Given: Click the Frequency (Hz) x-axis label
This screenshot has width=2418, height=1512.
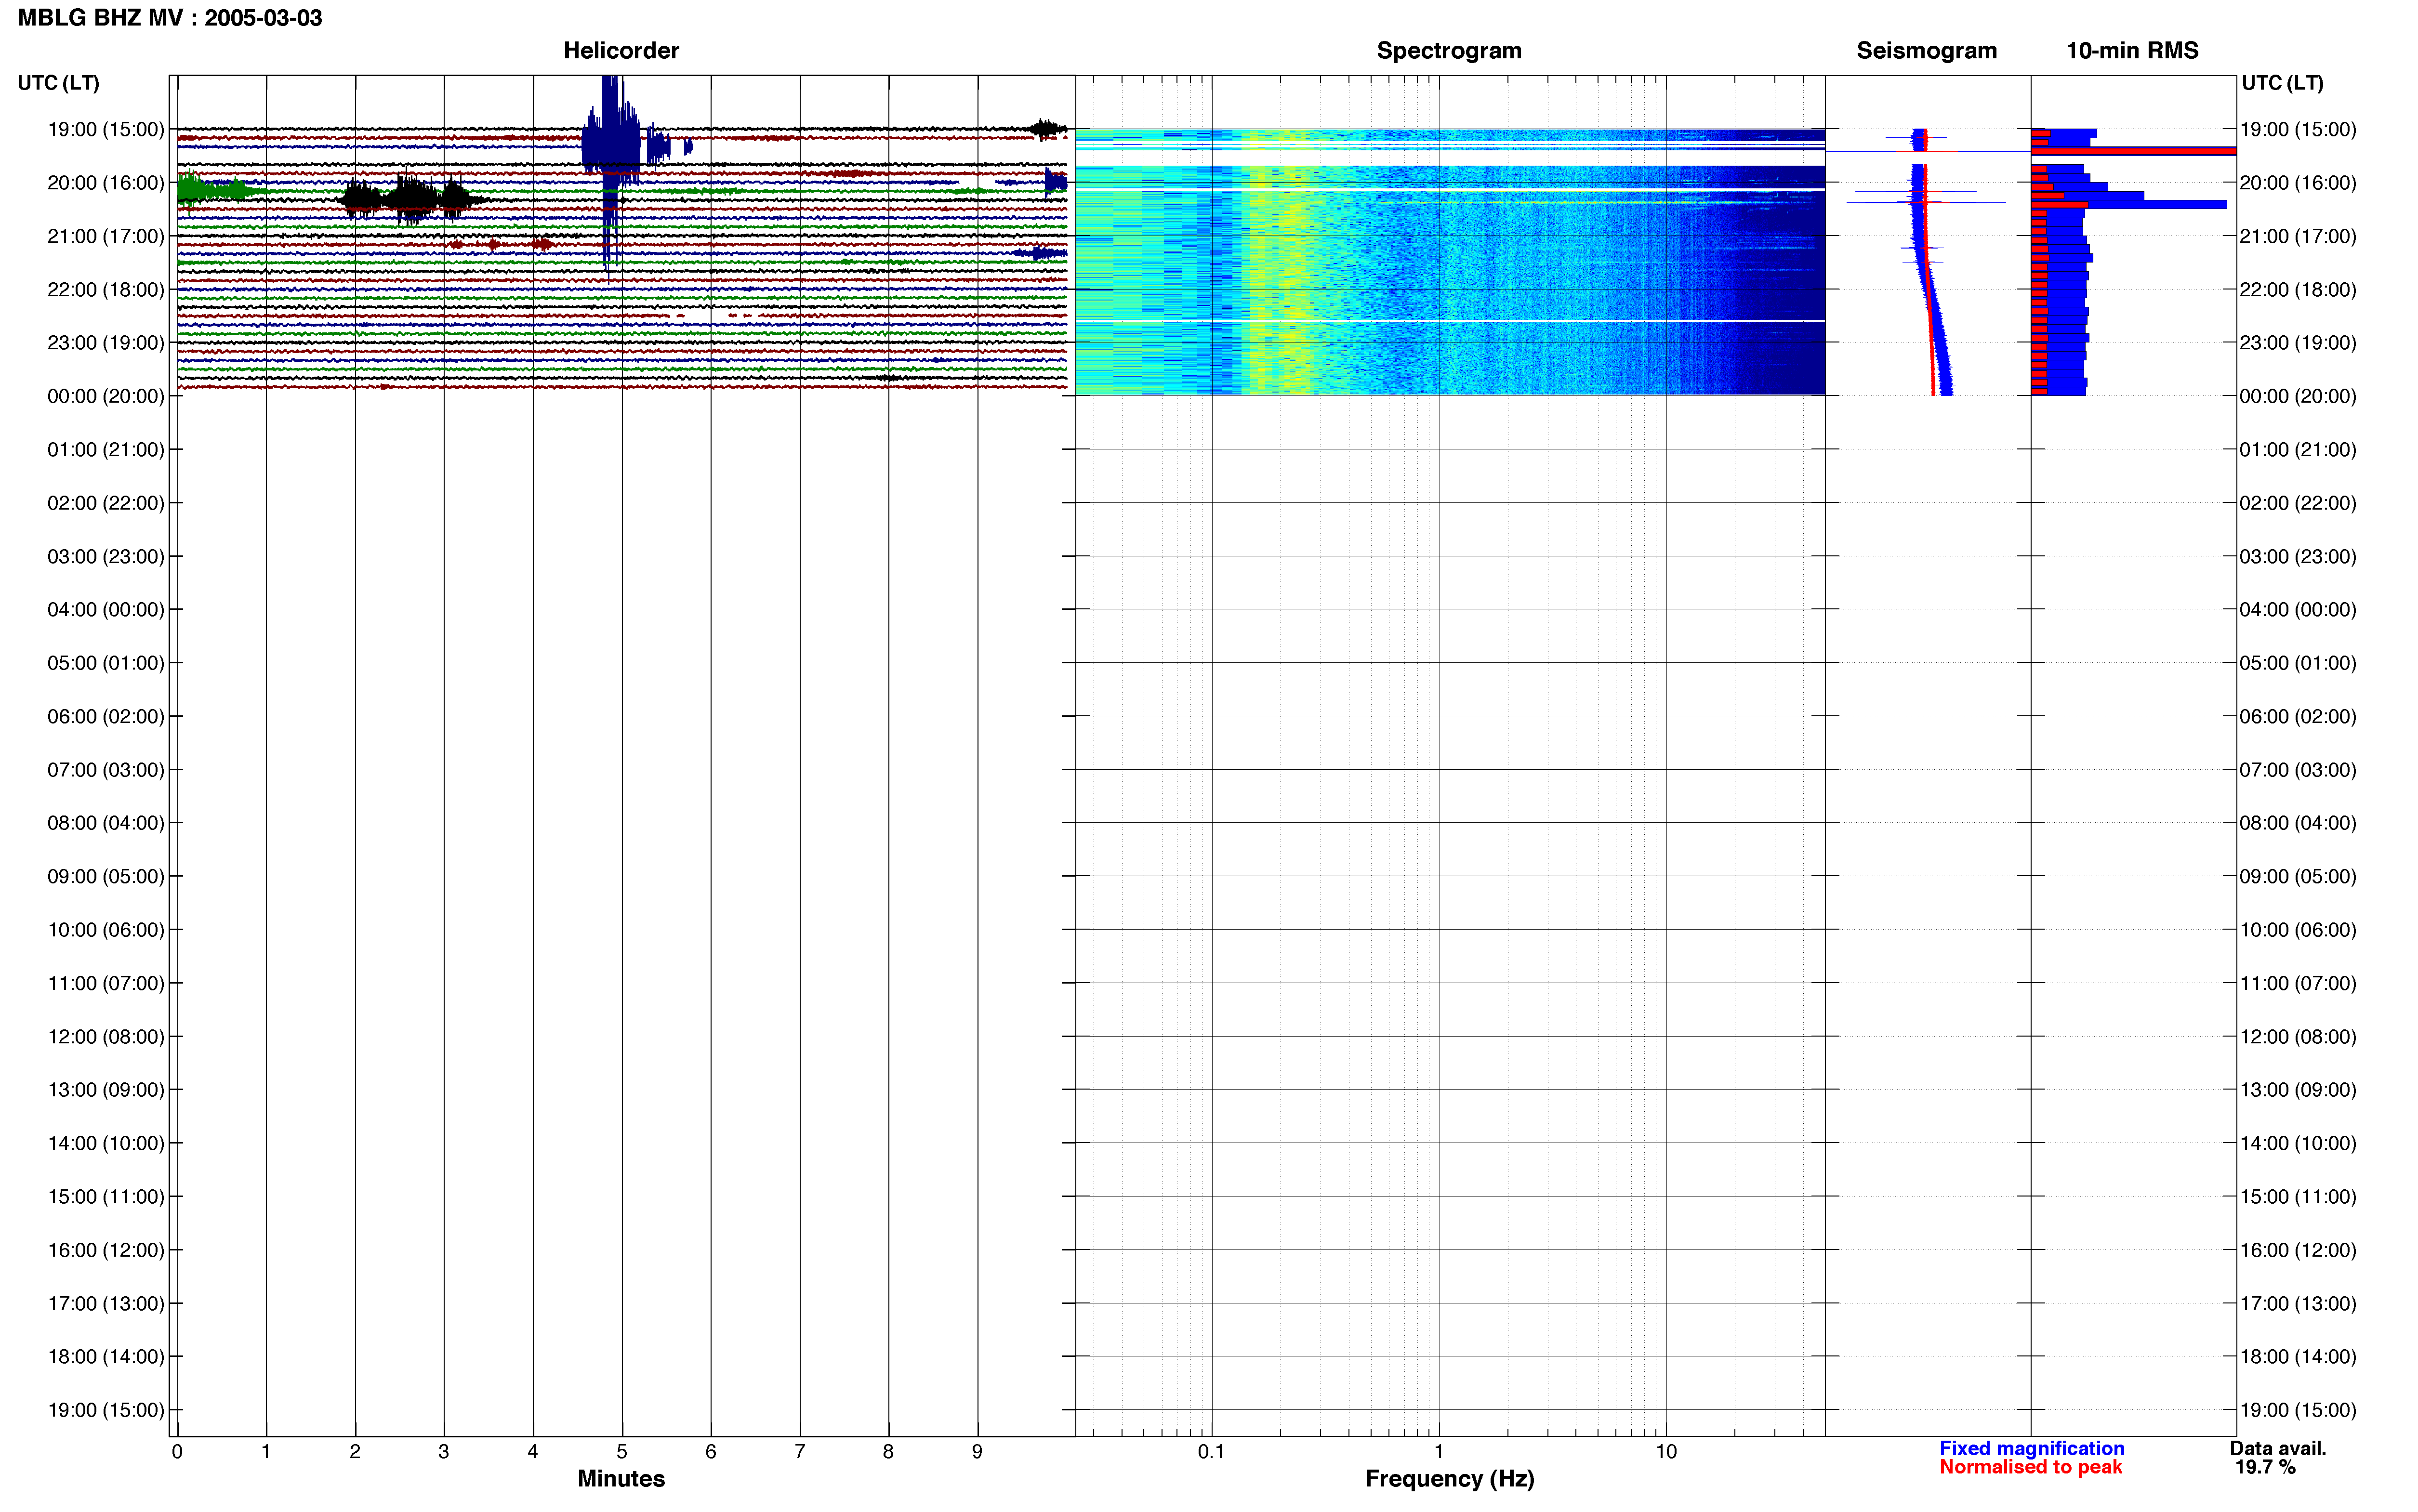Looking at the screenshot, I should 1449,1478.
